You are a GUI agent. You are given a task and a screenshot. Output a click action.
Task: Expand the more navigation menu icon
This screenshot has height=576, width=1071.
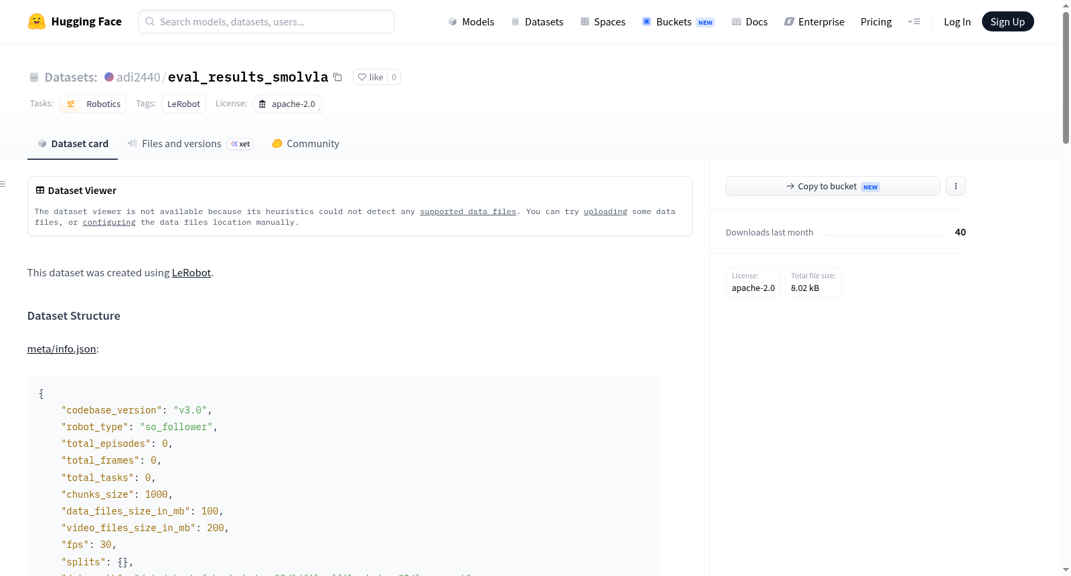click(914, 21)
